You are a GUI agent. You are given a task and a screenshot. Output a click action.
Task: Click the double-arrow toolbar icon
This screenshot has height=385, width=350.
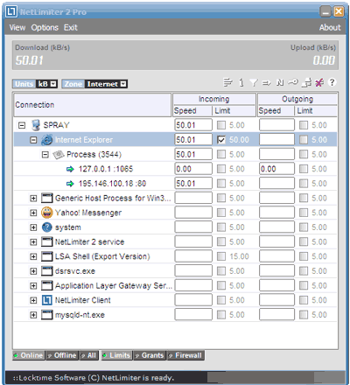(x=266, y=83)
